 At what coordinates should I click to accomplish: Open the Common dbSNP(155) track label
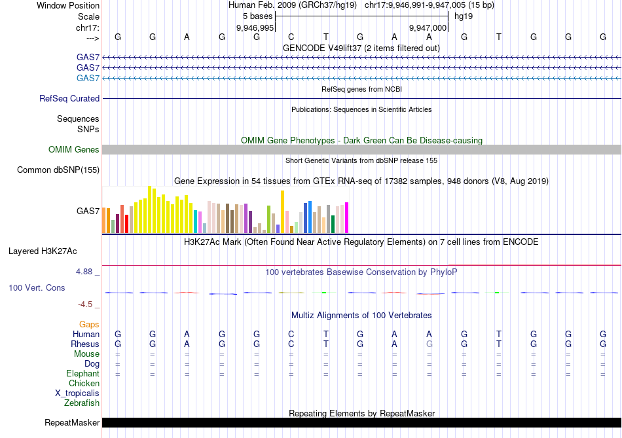[58, 170]
